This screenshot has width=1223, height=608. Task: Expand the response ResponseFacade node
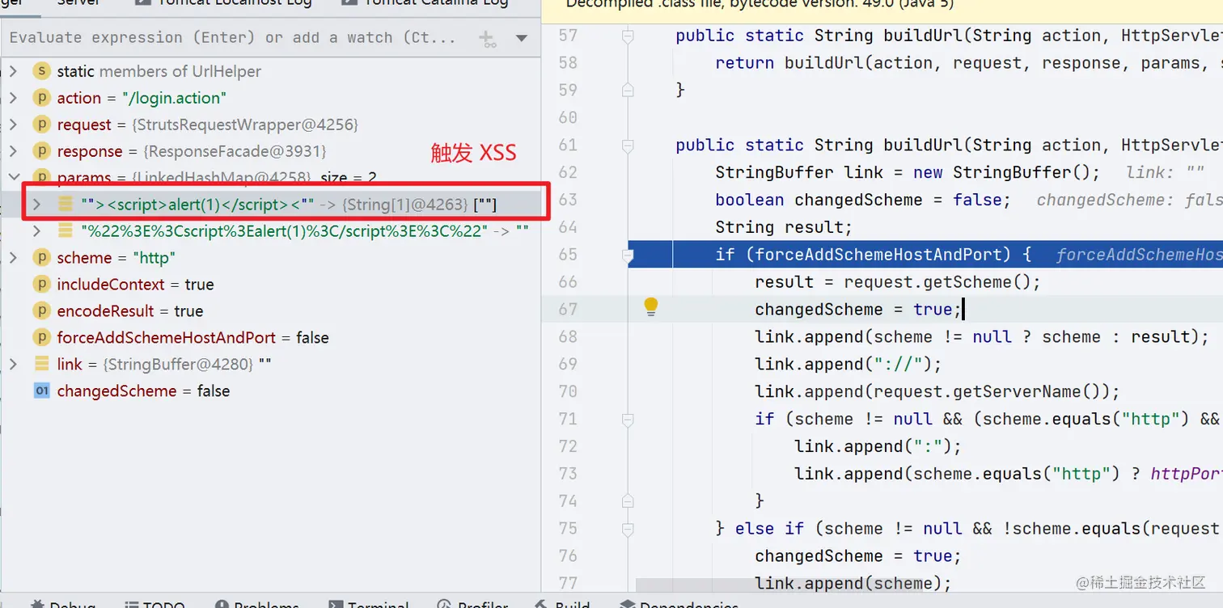13,151
